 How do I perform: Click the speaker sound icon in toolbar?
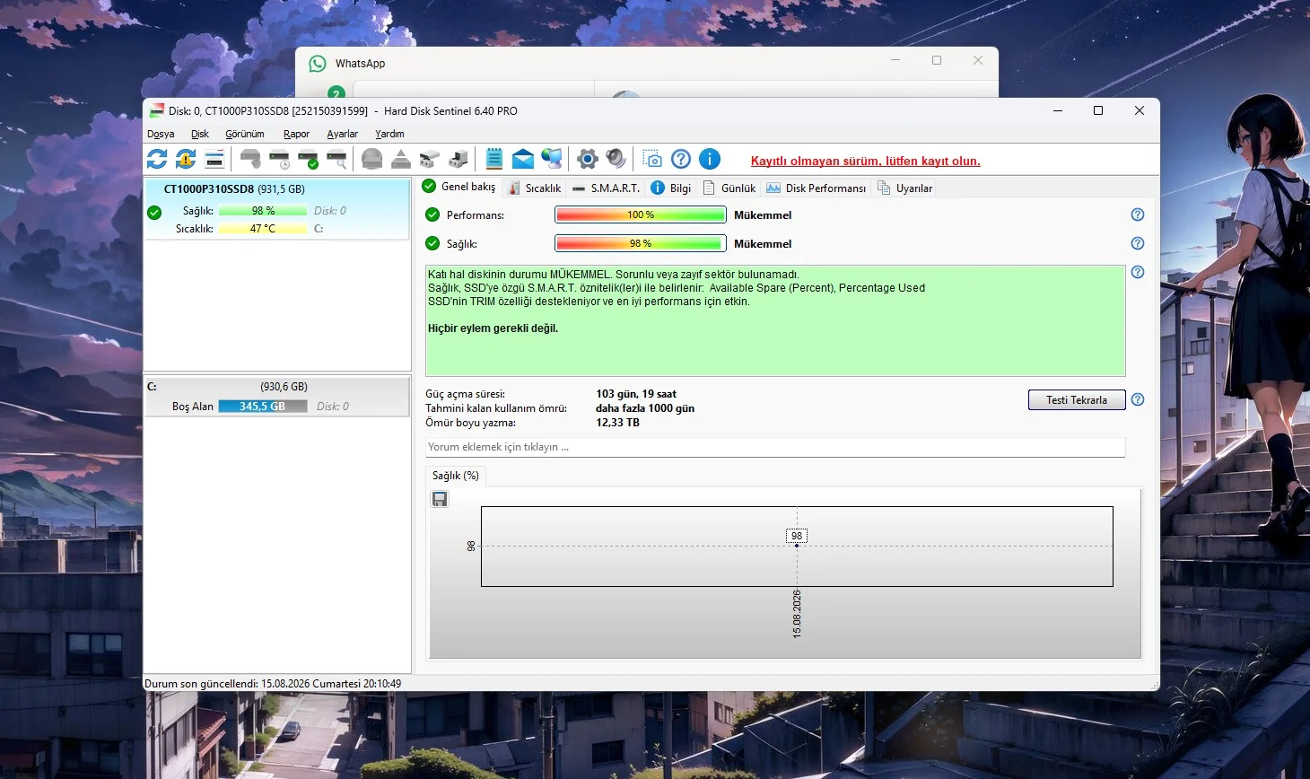(x=616, y=159)
